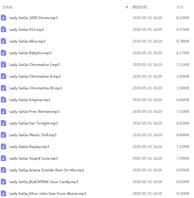Click the 6.17MB size value
This screenshot has height=198, width=194.
click(183, 53)
